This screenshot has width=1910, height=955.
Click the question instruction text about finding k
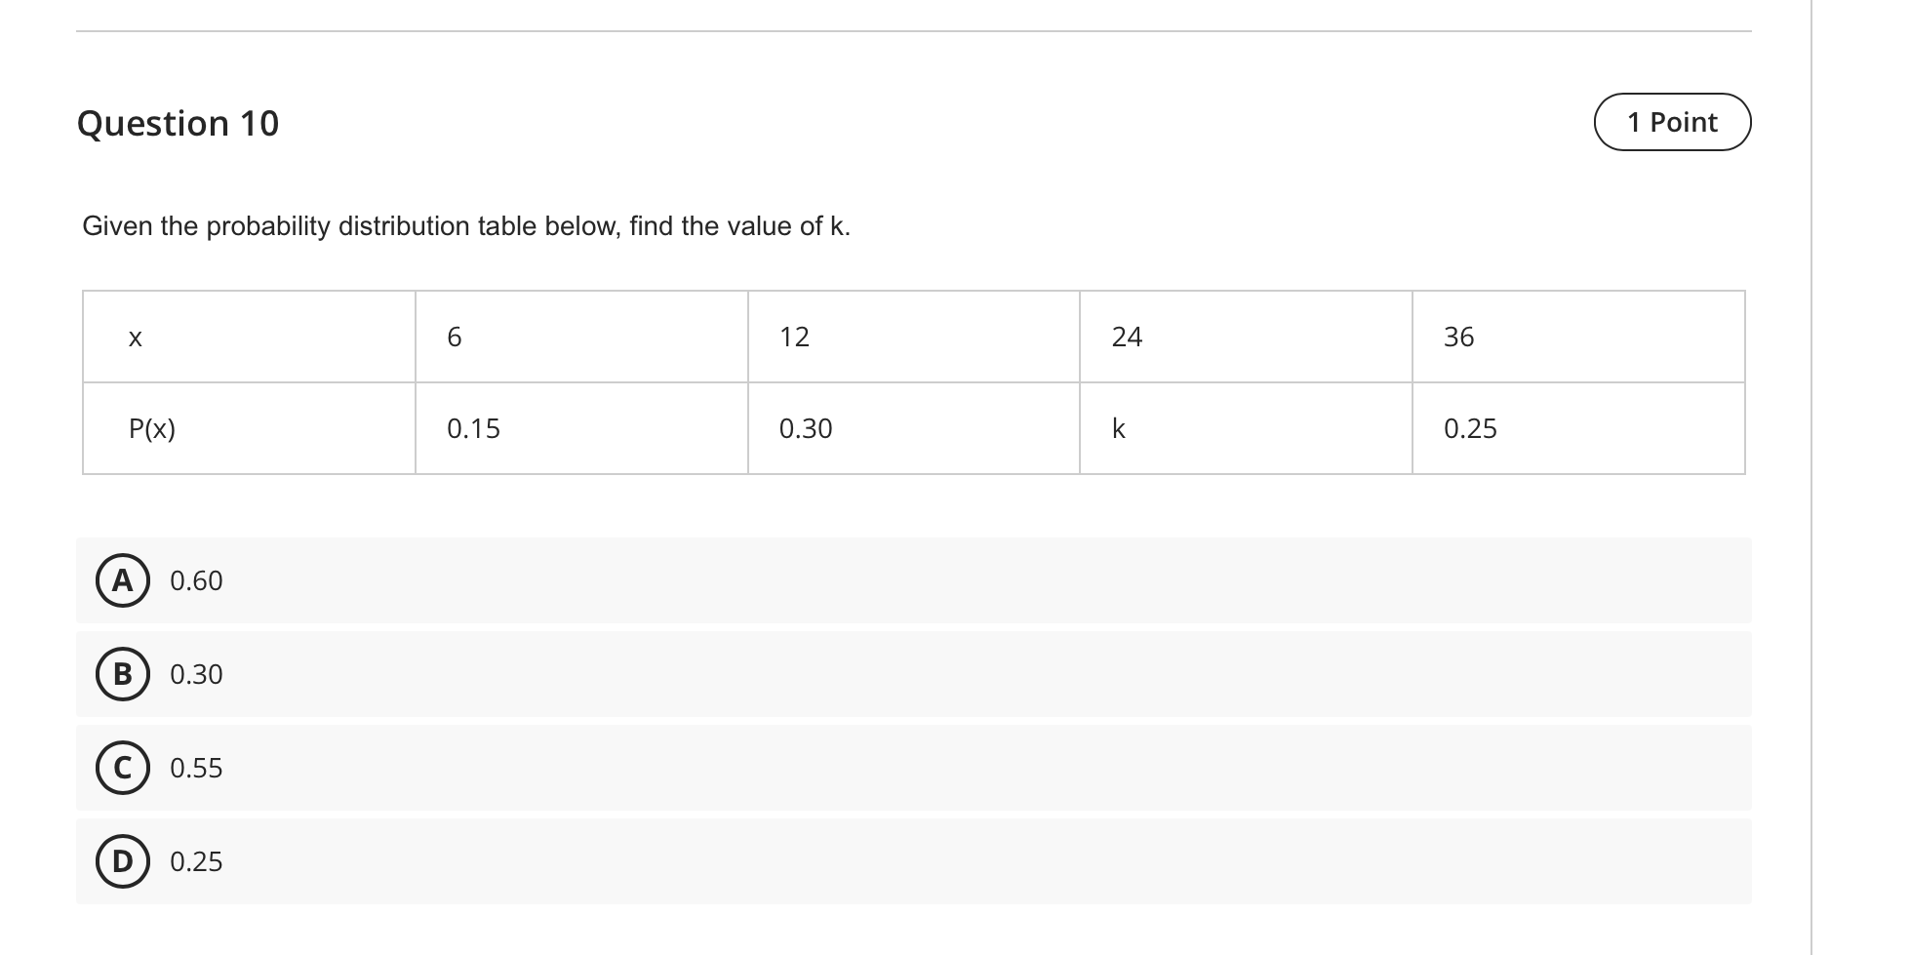coord(465,225)
